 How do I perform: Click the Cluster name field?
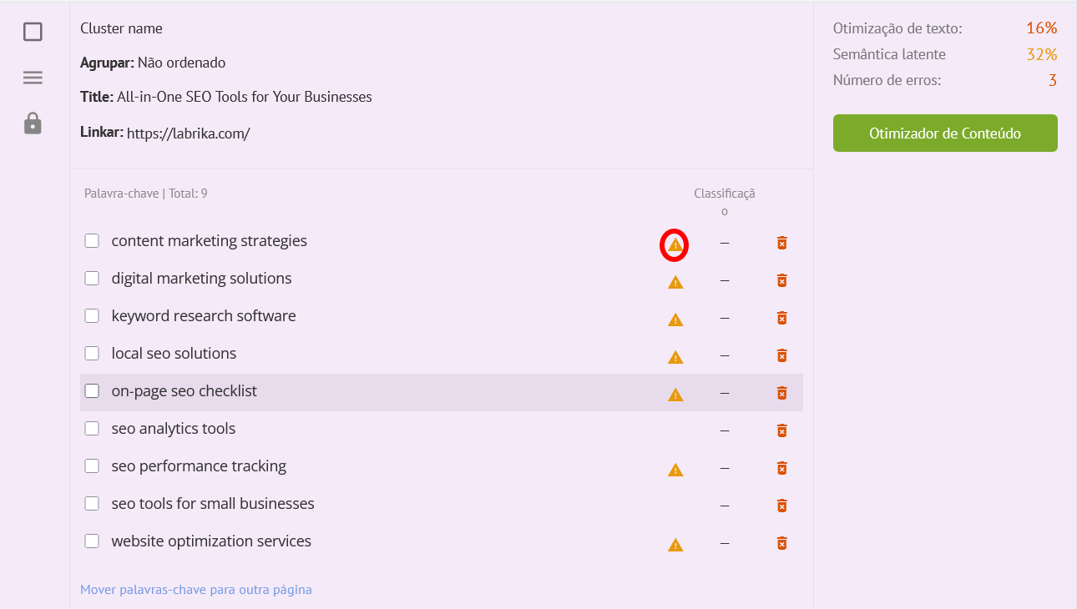[x=121, y=28]
